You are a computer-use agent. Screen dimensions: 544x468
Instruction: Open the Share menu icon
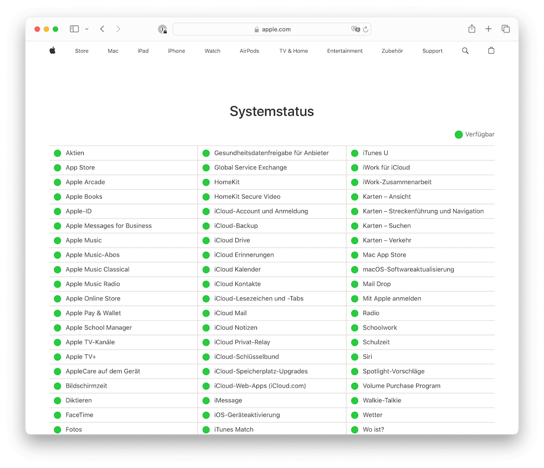(472, 29)
